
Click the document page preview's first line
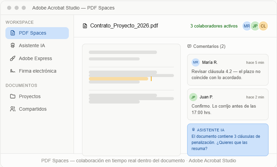pos(123,52)
